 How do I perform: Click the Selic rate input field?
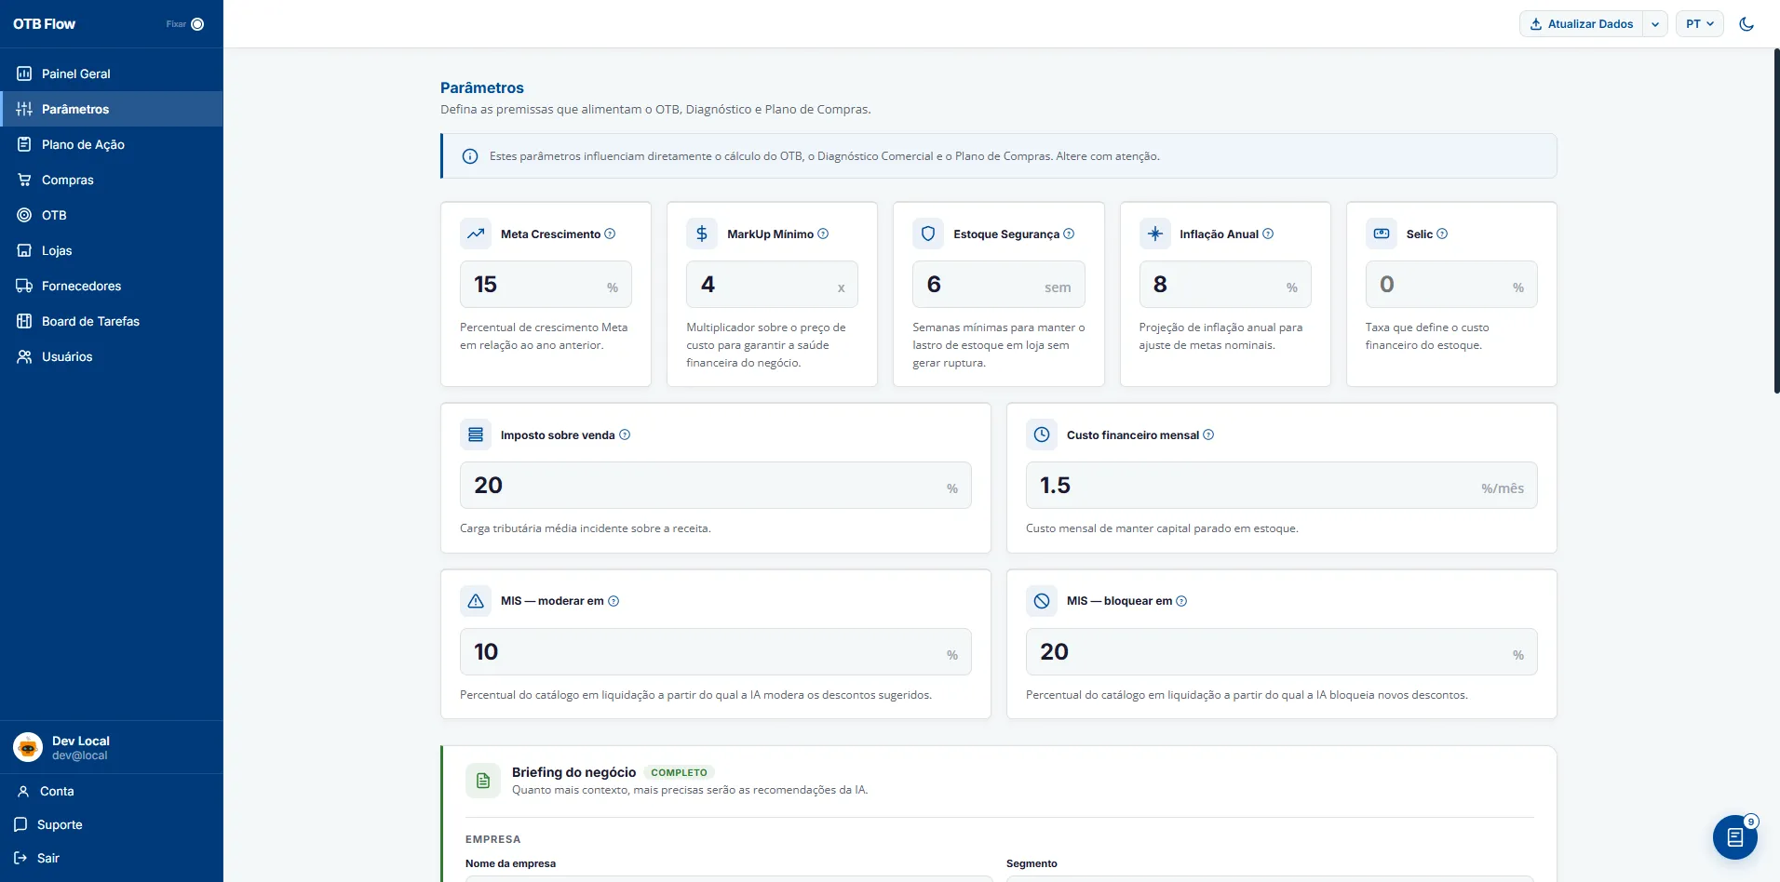[x=1451, y=285]
